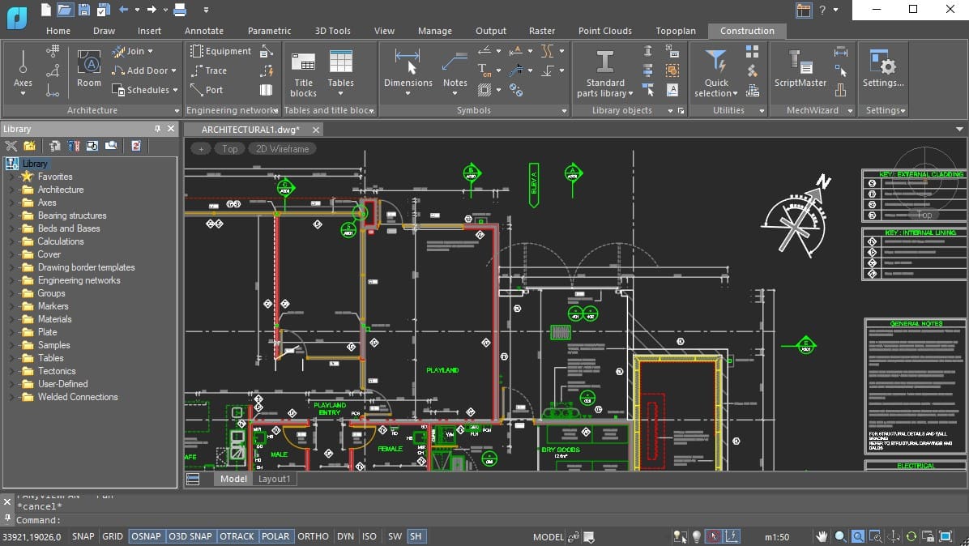Select the Welded Connections library folder
This screenshot has width=969, height=546.
coord(78,397)
